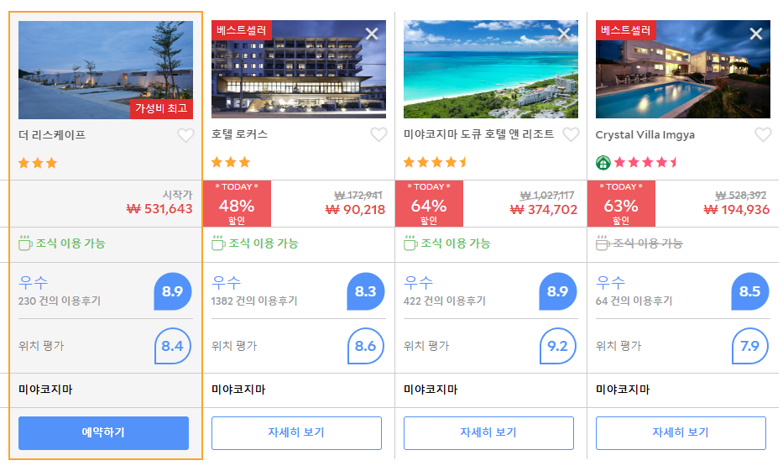Viewport: 783px width, 471px height.
Task: Click the 9.2 location rating bubble
Action: (558, 346)
